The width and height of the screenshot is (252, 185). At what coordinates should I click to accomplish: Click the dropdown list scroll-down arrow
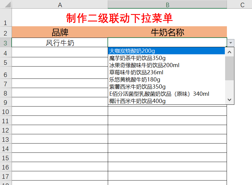pyautogui.click(x=230, y=100)
